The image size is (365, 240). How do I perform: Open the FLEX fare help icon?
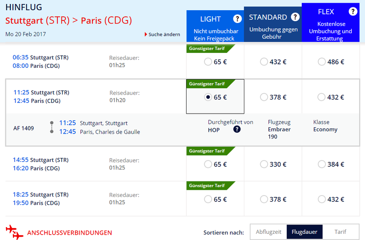[x=353, y=12]
